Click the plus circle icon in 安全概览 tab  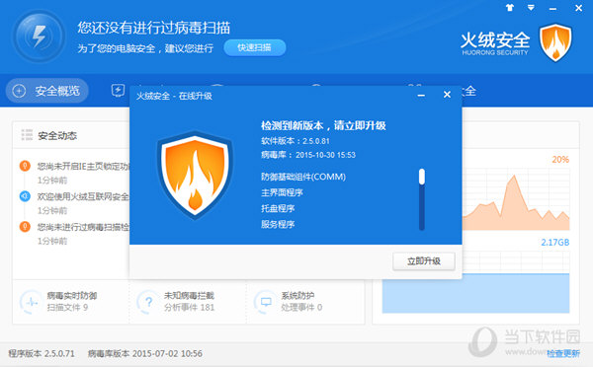tap(19, 91)
